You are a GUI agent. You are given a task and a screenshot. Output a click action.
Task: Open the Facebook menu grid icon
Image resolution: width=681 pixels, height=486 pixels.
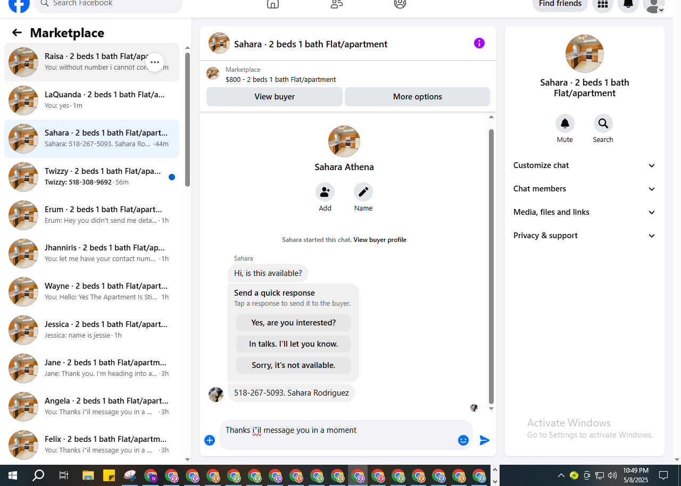pyautogui.click(x=603, y=4)
